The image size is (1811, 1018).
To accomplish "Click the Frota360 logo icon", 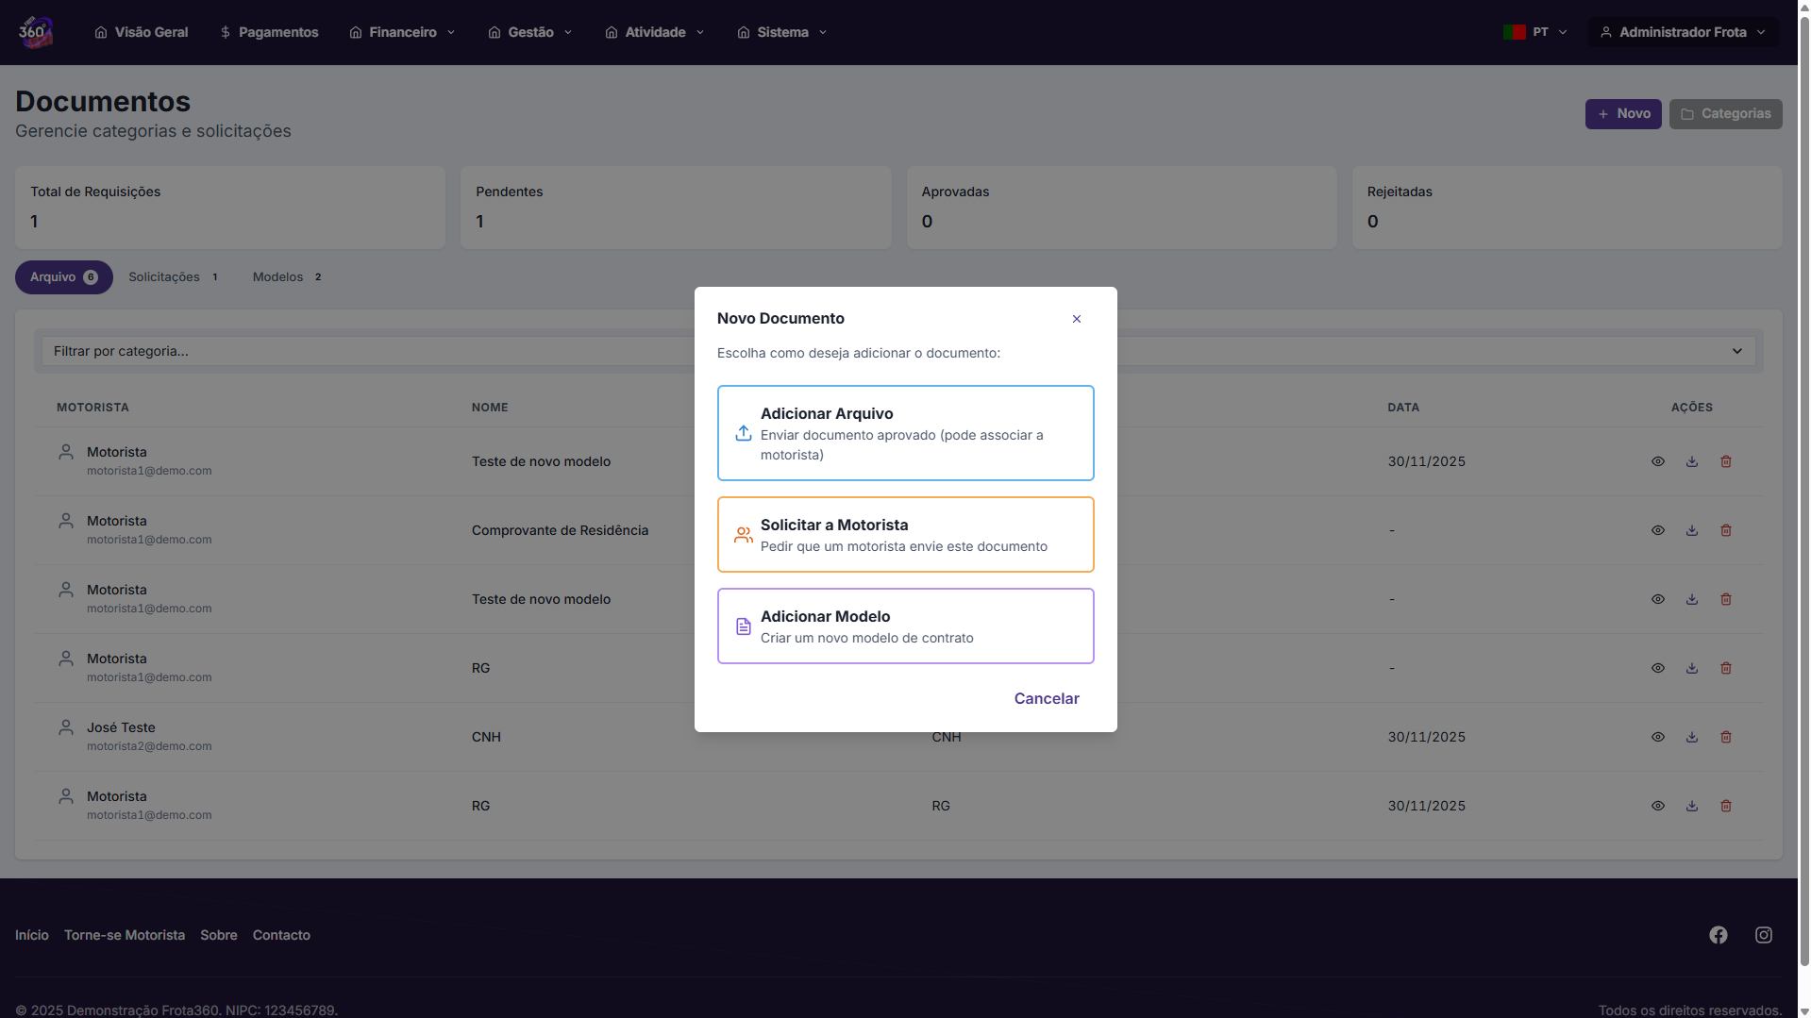I will click(x=35, y=32).
